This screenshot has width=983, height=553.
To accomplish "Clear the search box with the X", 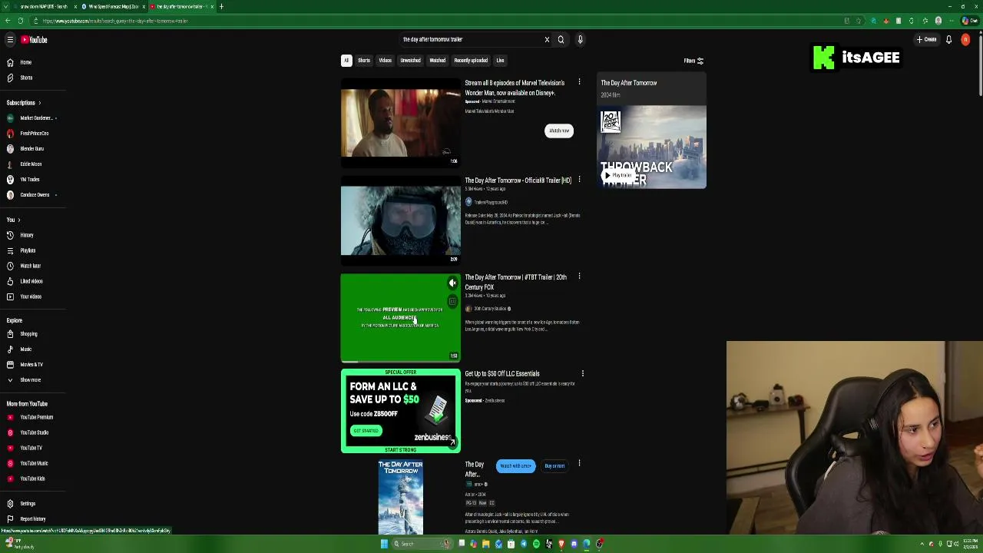I will (x=547, y=39).
